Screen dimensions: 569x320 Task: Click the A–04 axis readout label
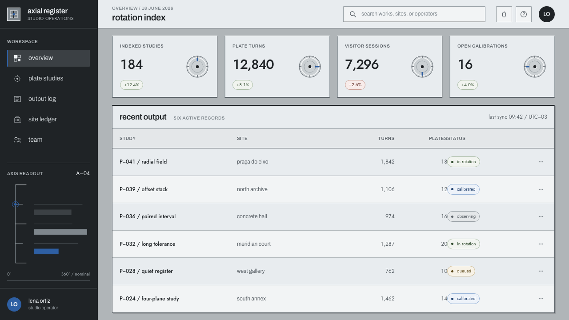[83, 173]
